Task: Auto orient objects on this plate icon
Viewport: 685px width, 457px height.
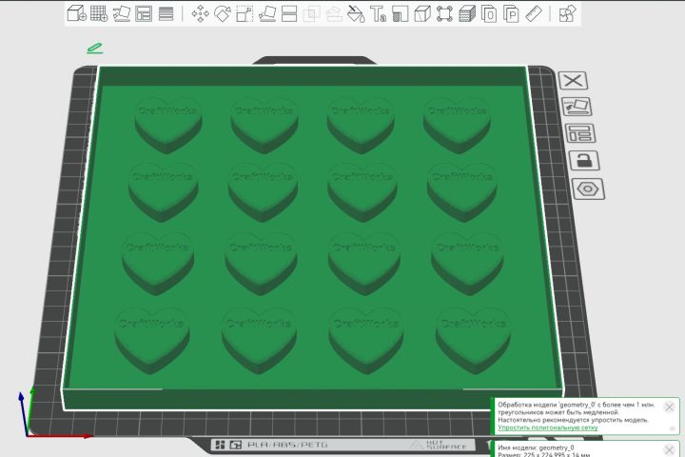Action: [x=577, y=107]
